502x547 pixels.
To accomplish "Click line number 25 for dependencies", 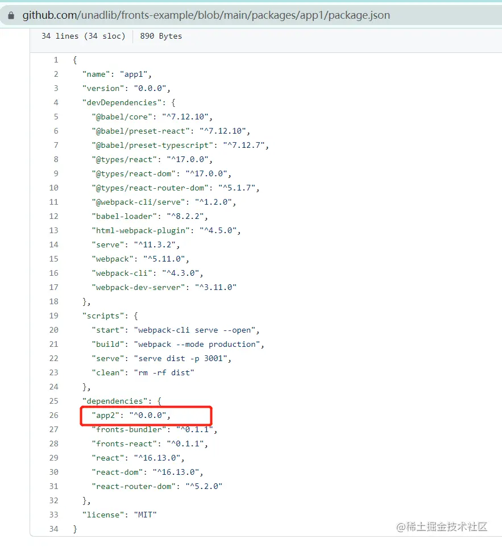I will pyautogui.click(x=53, y=401).
